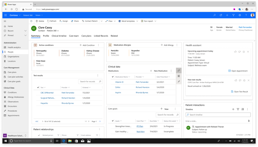Screen dimensions: 258x147
Task: Go to next page arrow in Test results
Action: pyautogui.click(x=100, y=121)
